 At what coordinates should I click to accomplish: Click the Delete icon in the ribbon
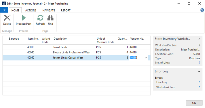[x=7, y=20]
